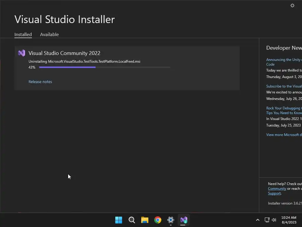This screenshot has width=302, height=227.
Task: Open the theme settings sun icon
Action: [292, 5]
